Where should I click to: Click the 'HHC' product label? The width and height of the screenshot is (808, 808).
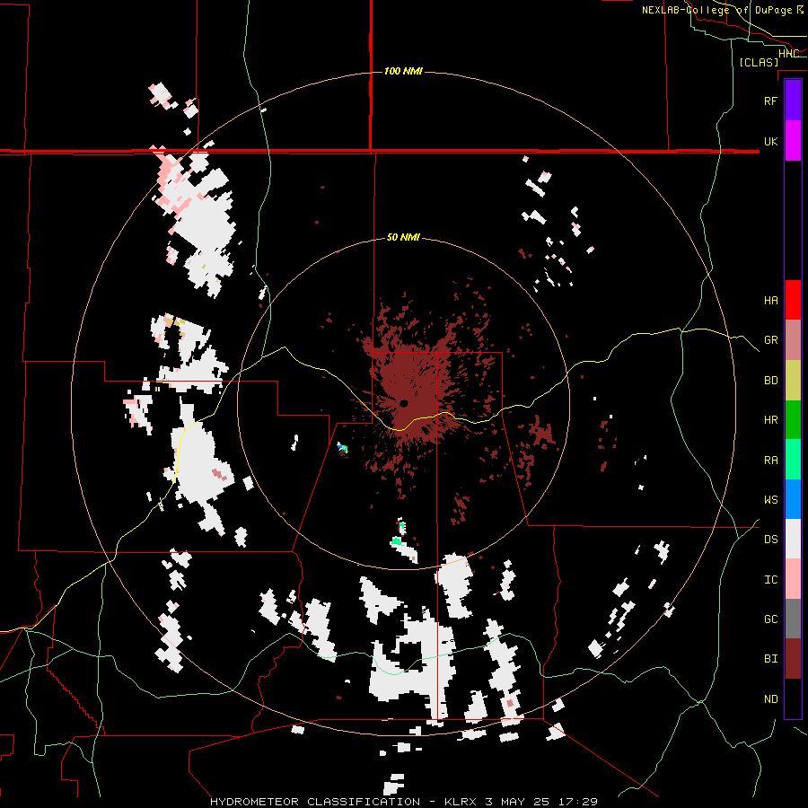789,54
